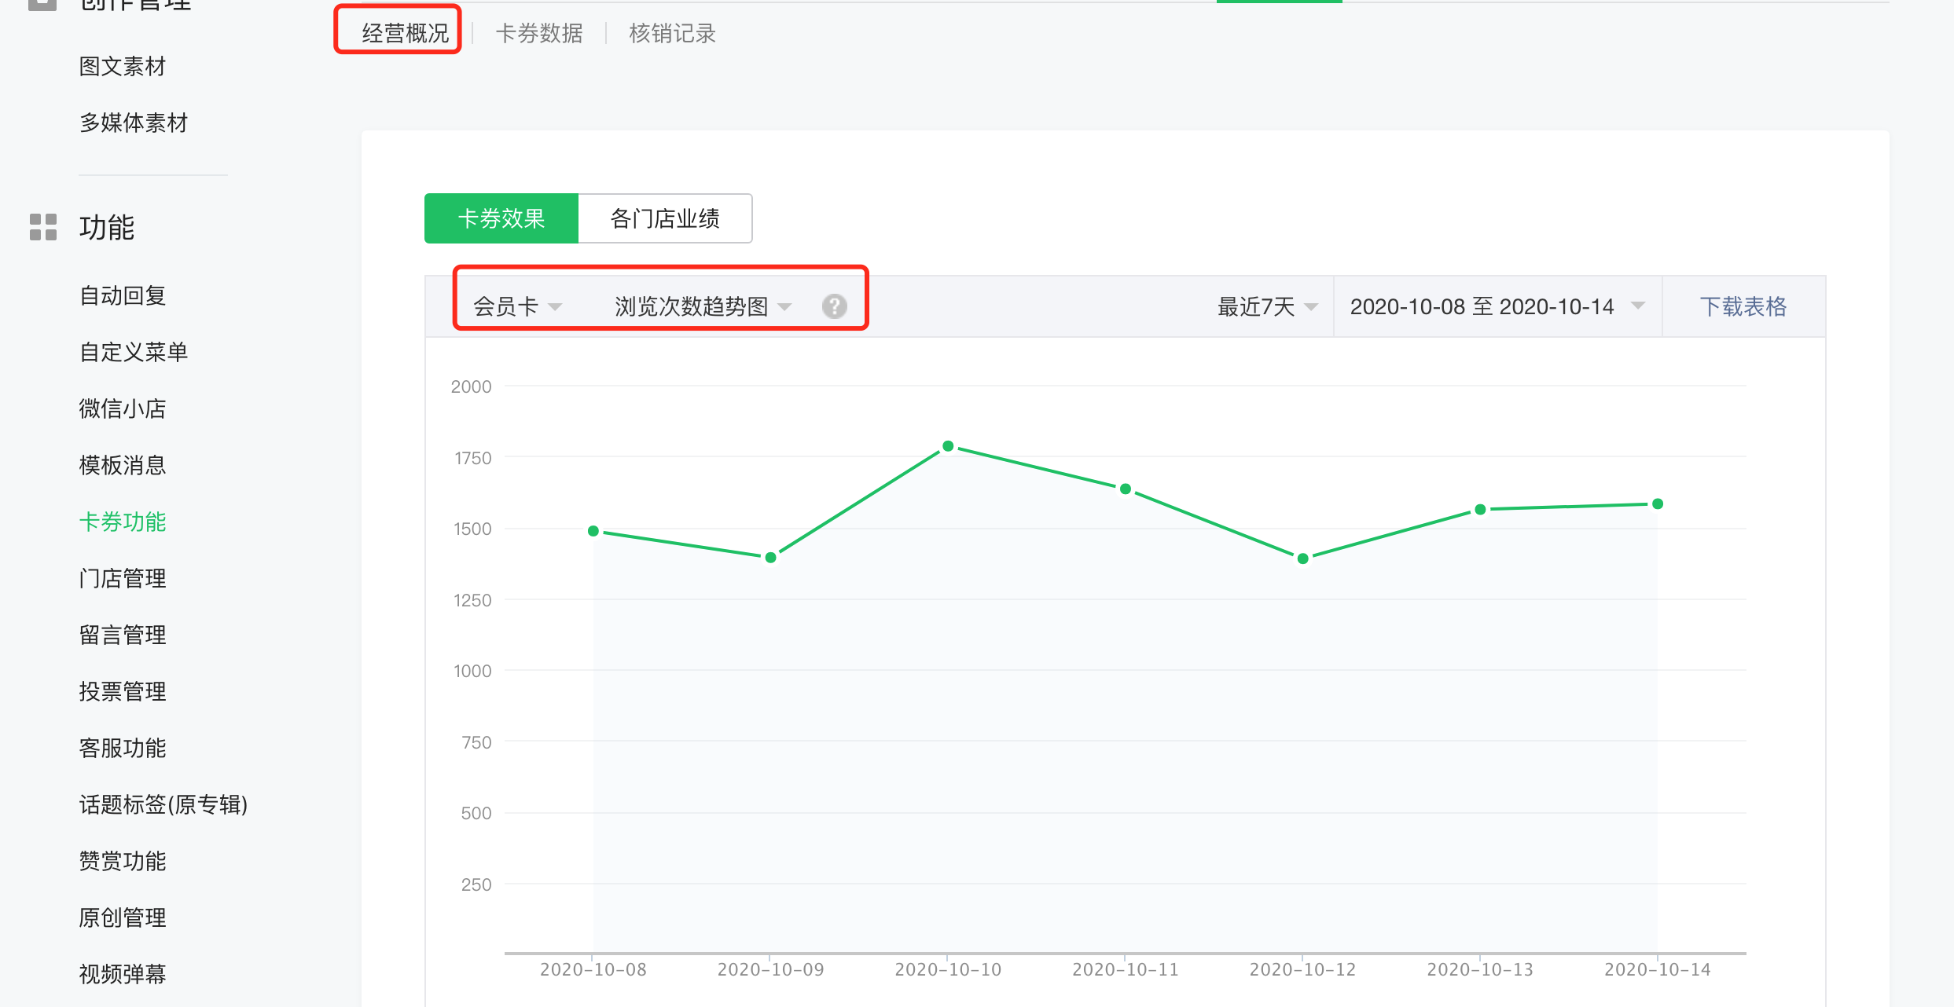
Task: Click the 下载表格 link
Action: coord(1743,306)
